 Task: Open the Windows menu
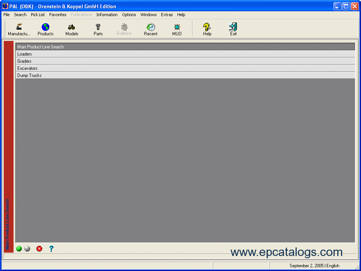tap(148, 15)
